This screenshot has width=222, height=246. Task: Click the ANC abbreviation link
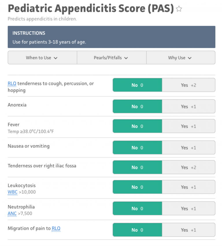[x=12, y=214]
